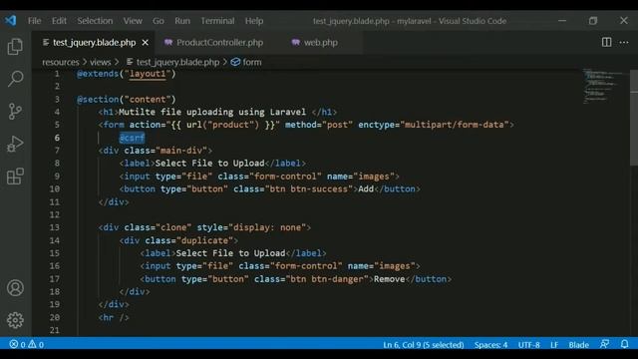Click the selected @csrf text on line 6

[x=132, y=138]
